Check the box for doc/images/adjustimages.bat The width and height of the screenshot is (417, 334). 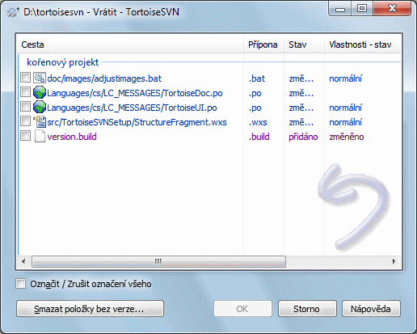[x=25, y=78]
